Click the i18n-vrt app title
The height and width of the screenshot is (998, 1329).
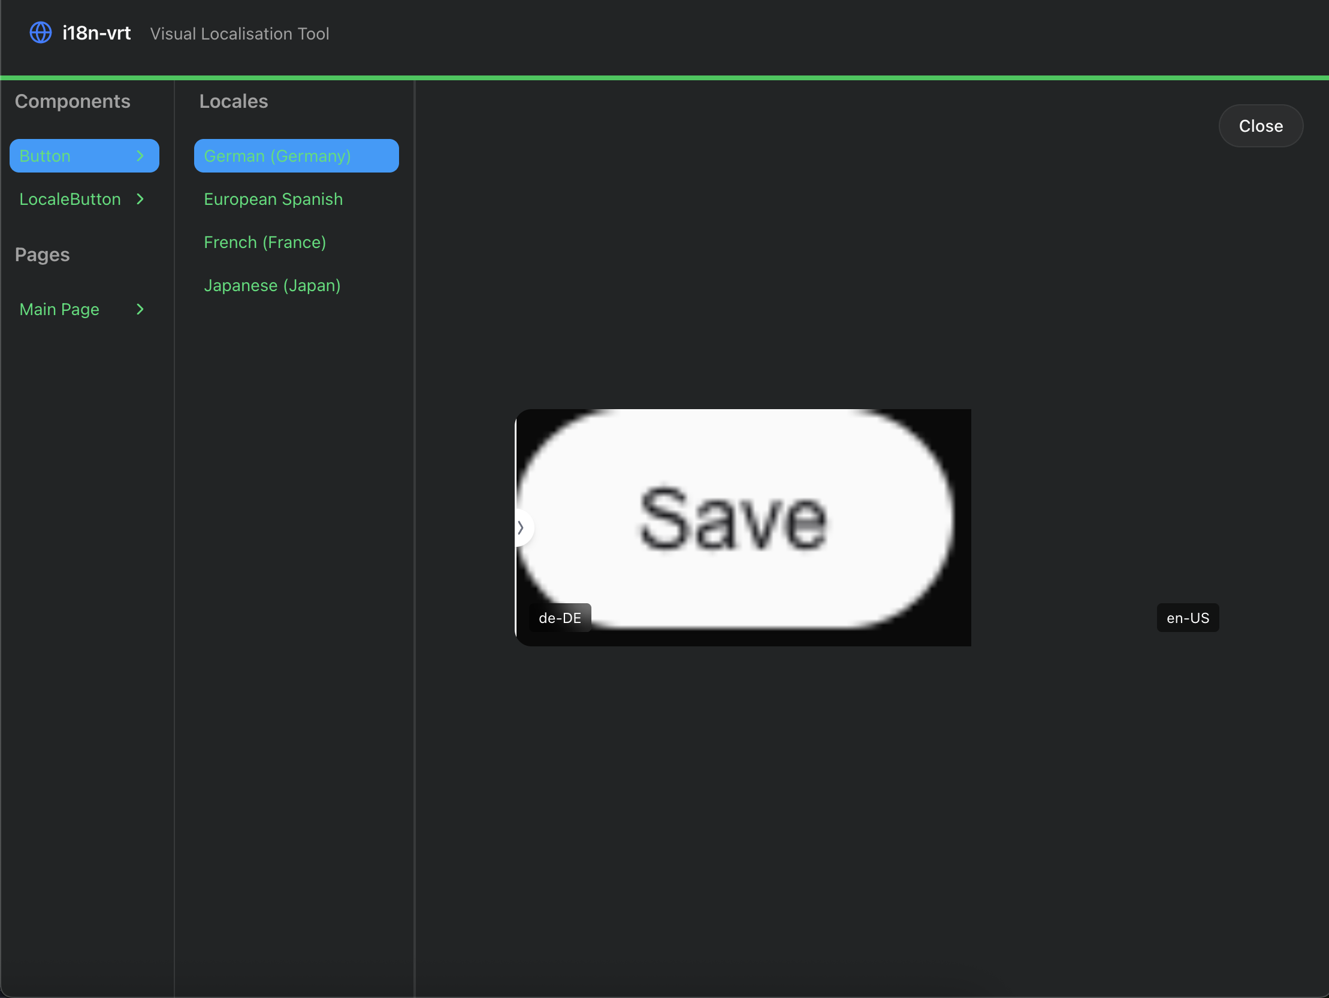pos(96,33)
